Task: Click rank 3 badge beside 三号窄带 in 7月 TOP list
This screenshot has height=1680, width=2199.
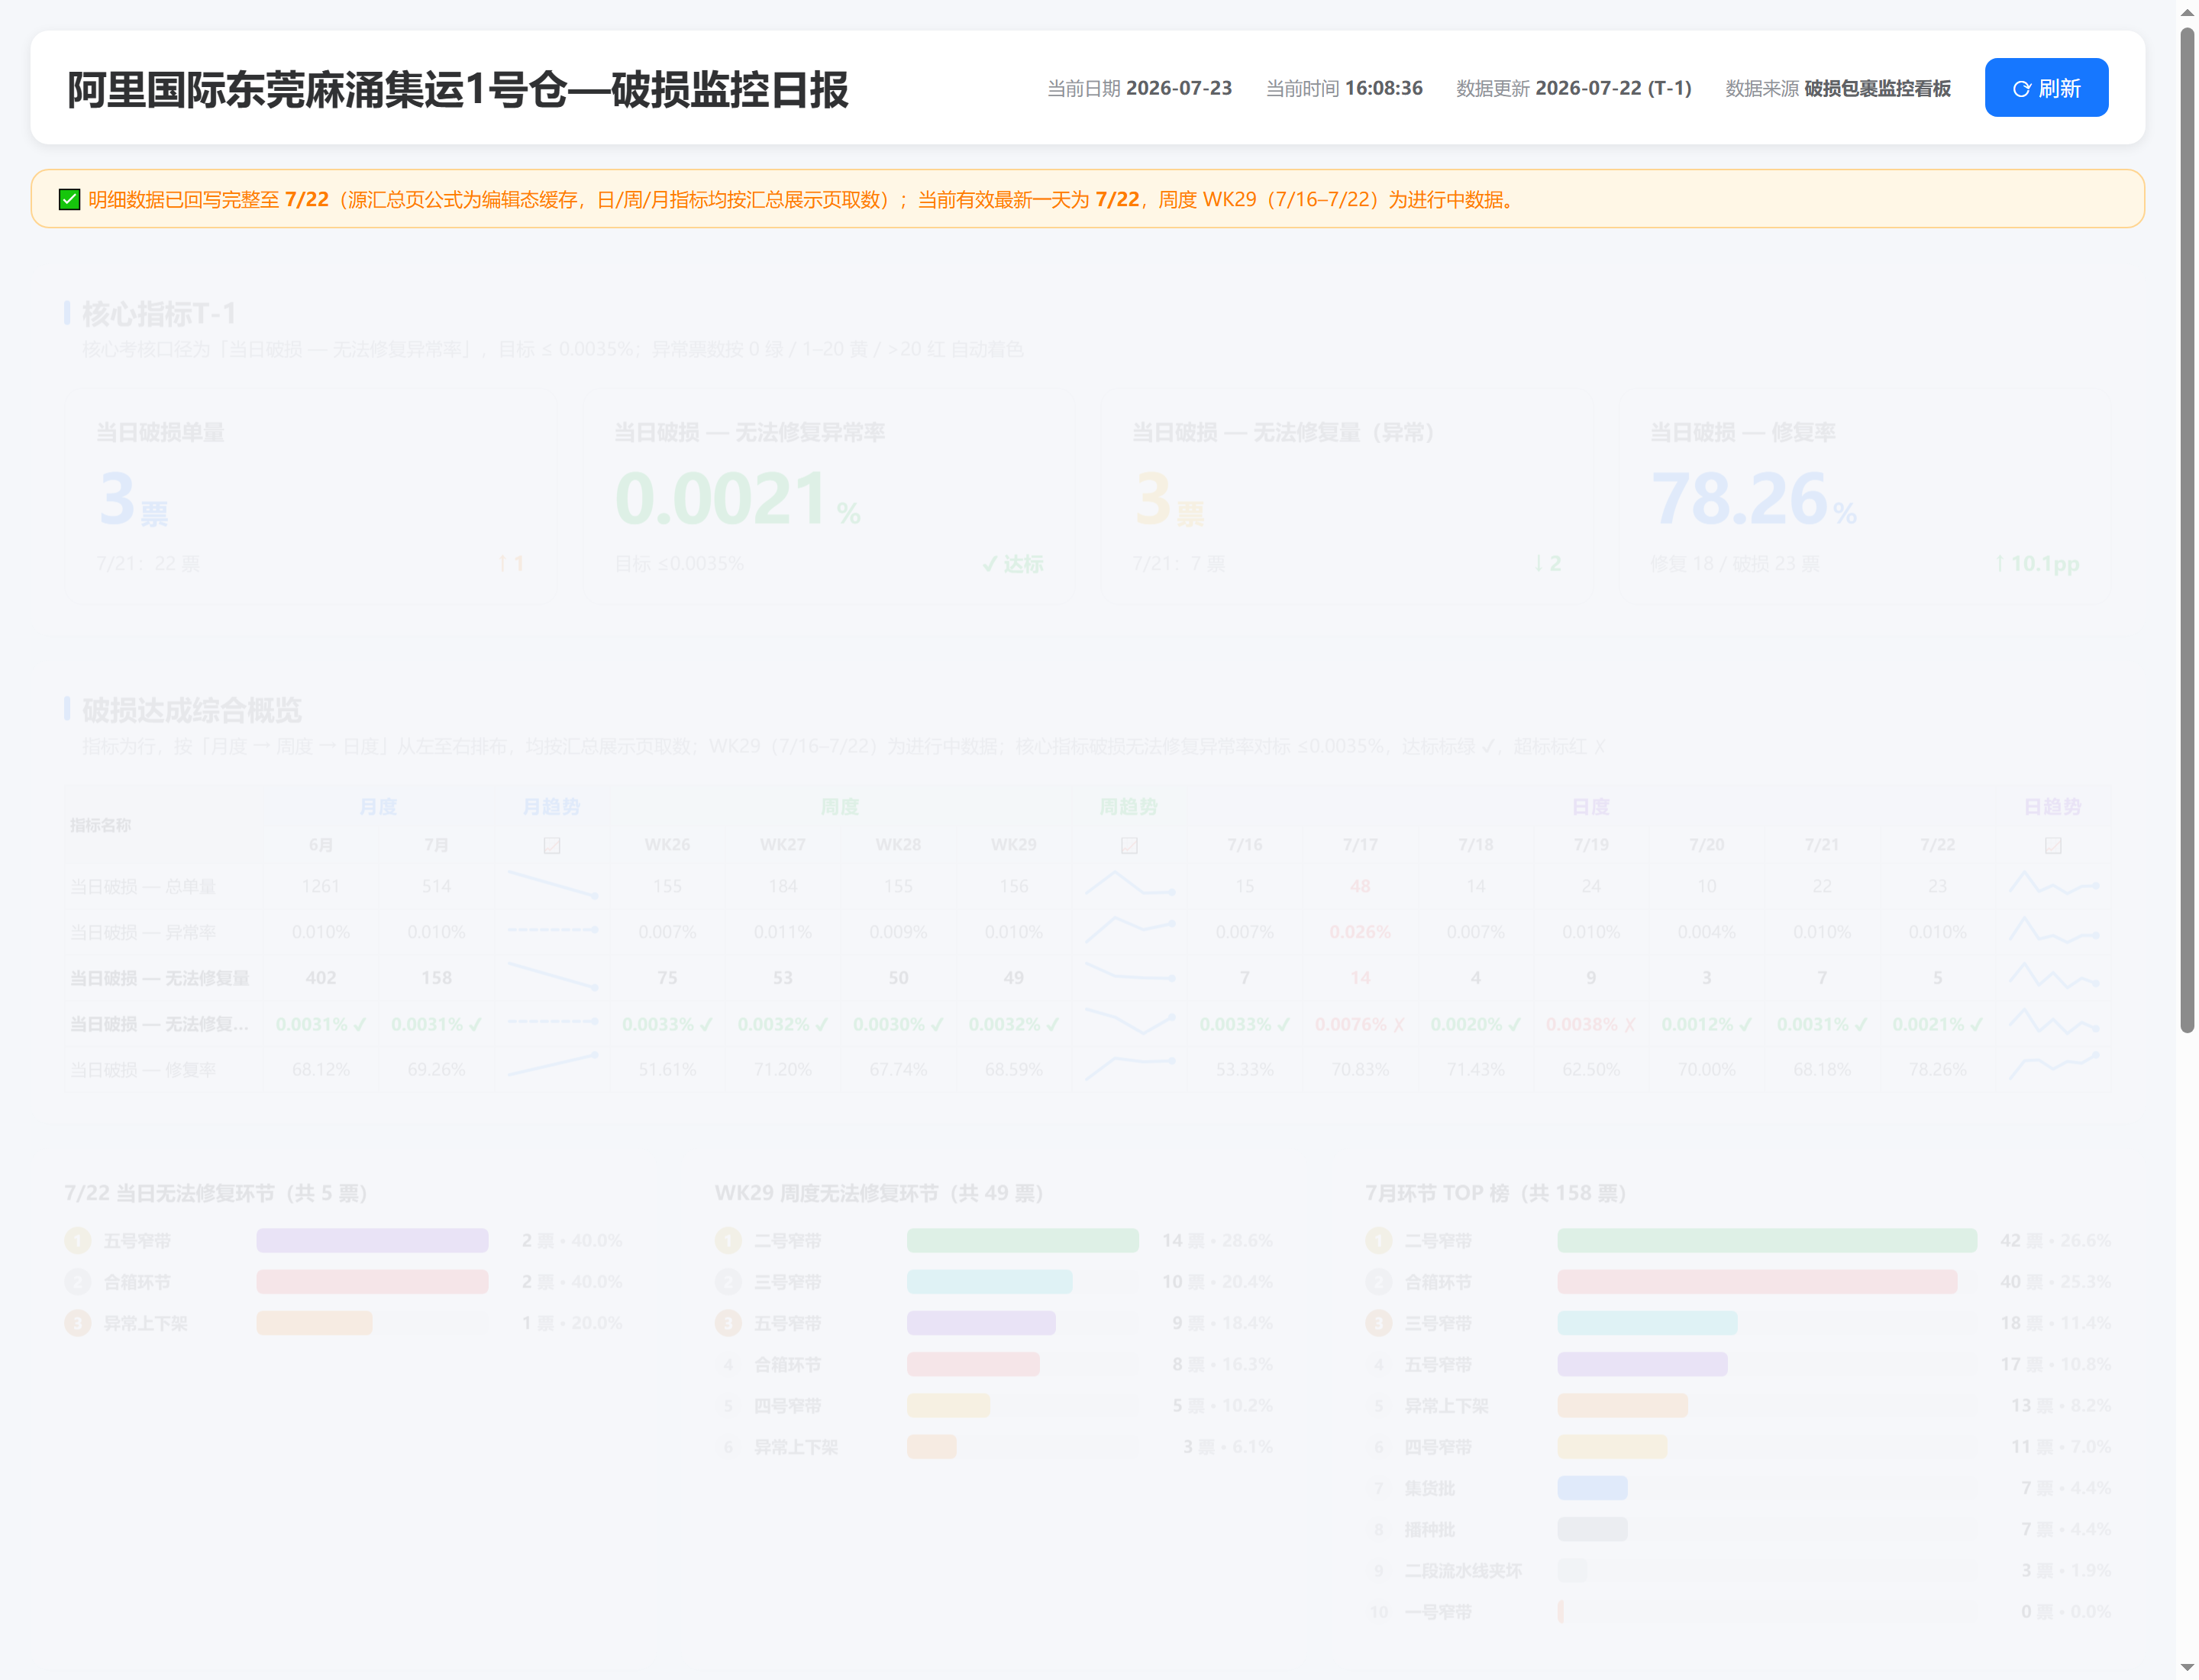Action: 1379,1324
